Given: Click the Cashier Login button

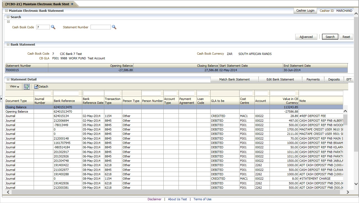Looking at the screenshot, I should [305, 10].
